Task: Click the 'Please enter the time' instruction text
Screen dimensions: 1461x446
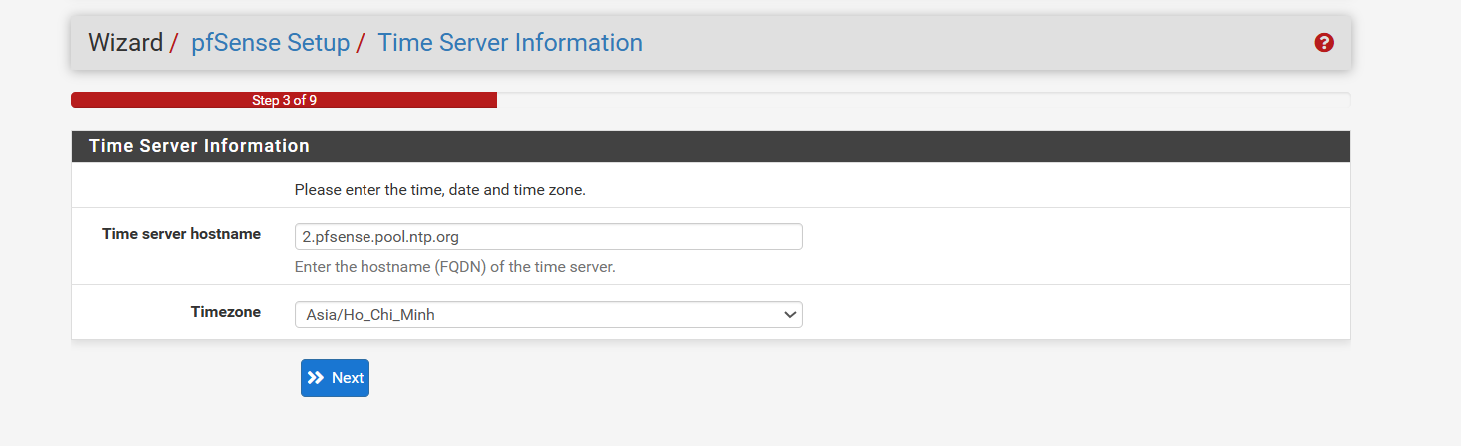Action: coord(439,189)
